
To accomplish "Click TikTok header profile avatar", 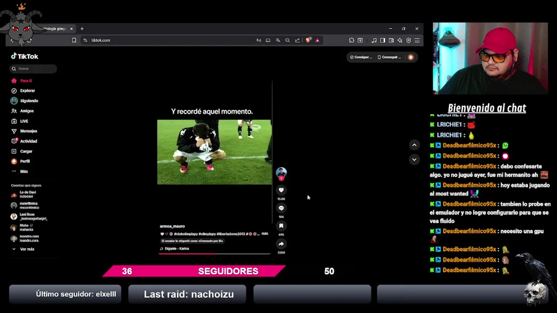I will 410,57.
